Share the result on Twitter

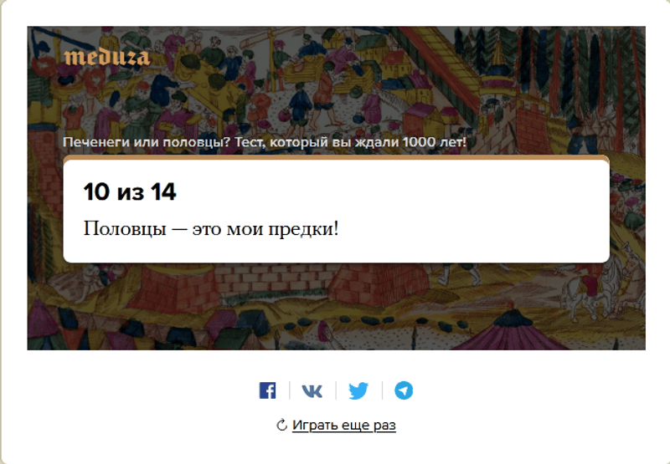coord(358,390)
